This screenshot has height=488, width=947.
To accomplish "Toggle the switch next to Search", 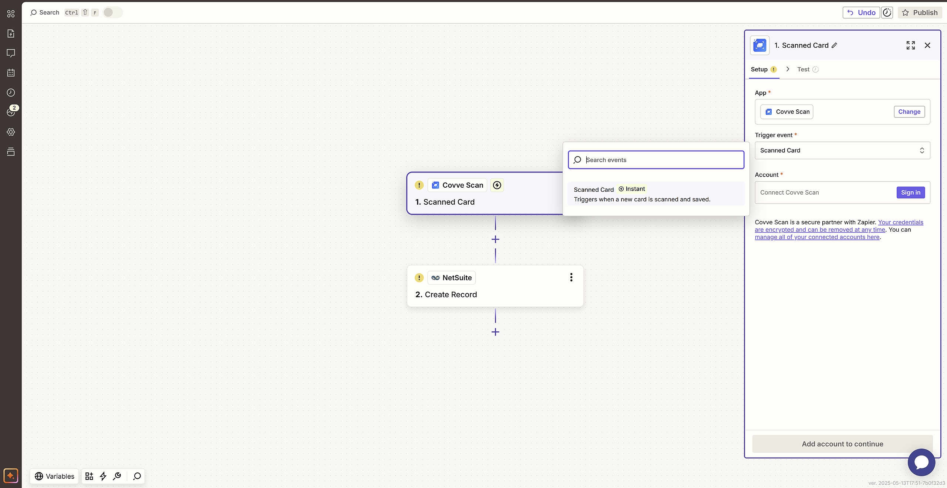I will 112,13.
